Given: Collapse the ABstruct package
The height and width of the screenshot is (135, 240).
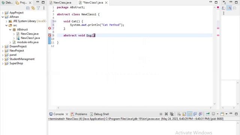Looking at the screenshot, I should coord(10,30).
